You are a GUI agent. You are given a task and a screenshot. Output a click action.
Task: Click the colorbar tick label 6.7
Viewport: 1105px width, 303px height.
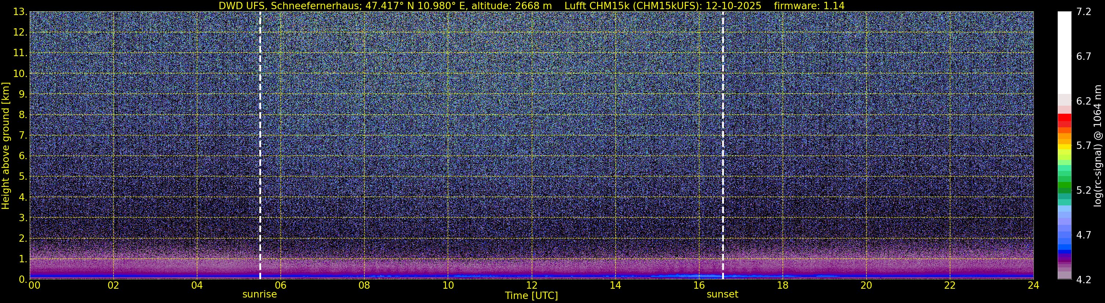coord(1084,56)
